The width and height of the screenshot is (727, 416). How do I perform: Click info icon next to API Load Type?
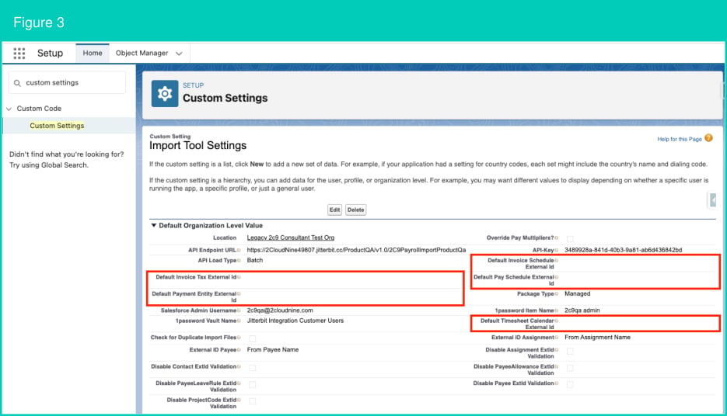pyautogui.click(x=239, y=261)
